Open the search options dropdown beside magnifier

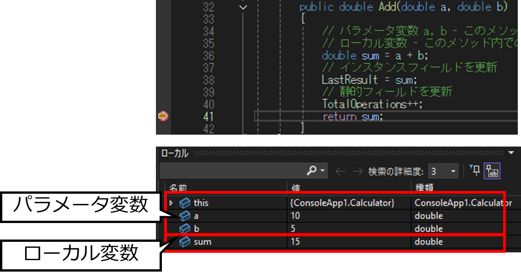point(322,171)
